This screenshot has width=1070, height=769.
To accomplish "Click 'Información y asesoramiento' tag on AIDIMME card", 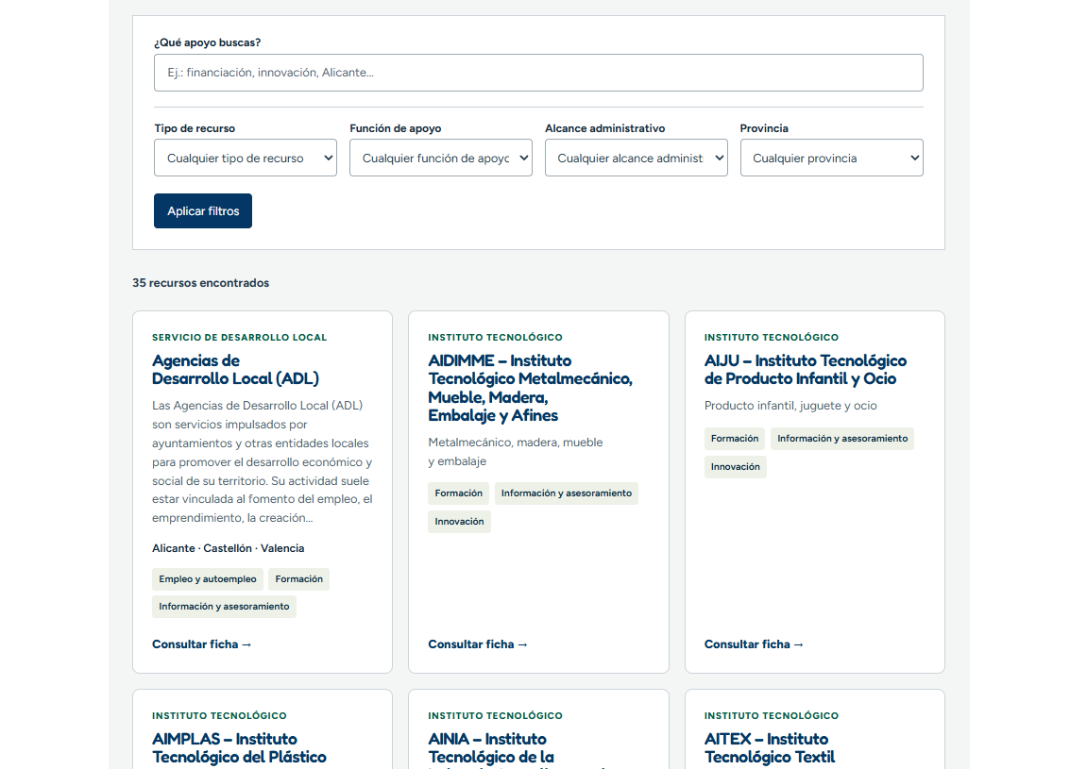I will [x=567, y=493].
